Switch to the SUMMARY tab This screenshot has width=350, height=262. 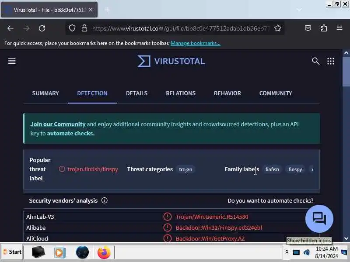pos(45,93)
